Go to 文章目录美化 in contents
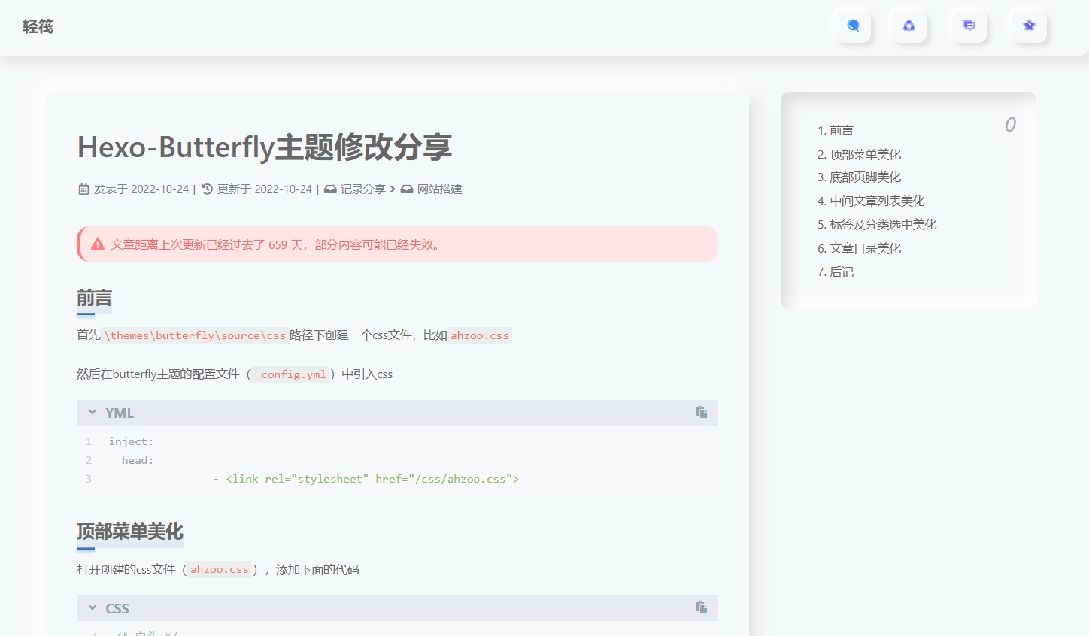The height and width of the screenshot is (636, 1089). pyautogui.click(x=865, y=248)
